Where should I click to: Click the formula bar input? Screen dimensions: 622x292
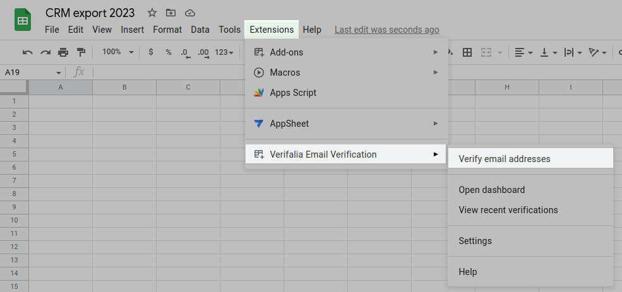click(357, 73)
